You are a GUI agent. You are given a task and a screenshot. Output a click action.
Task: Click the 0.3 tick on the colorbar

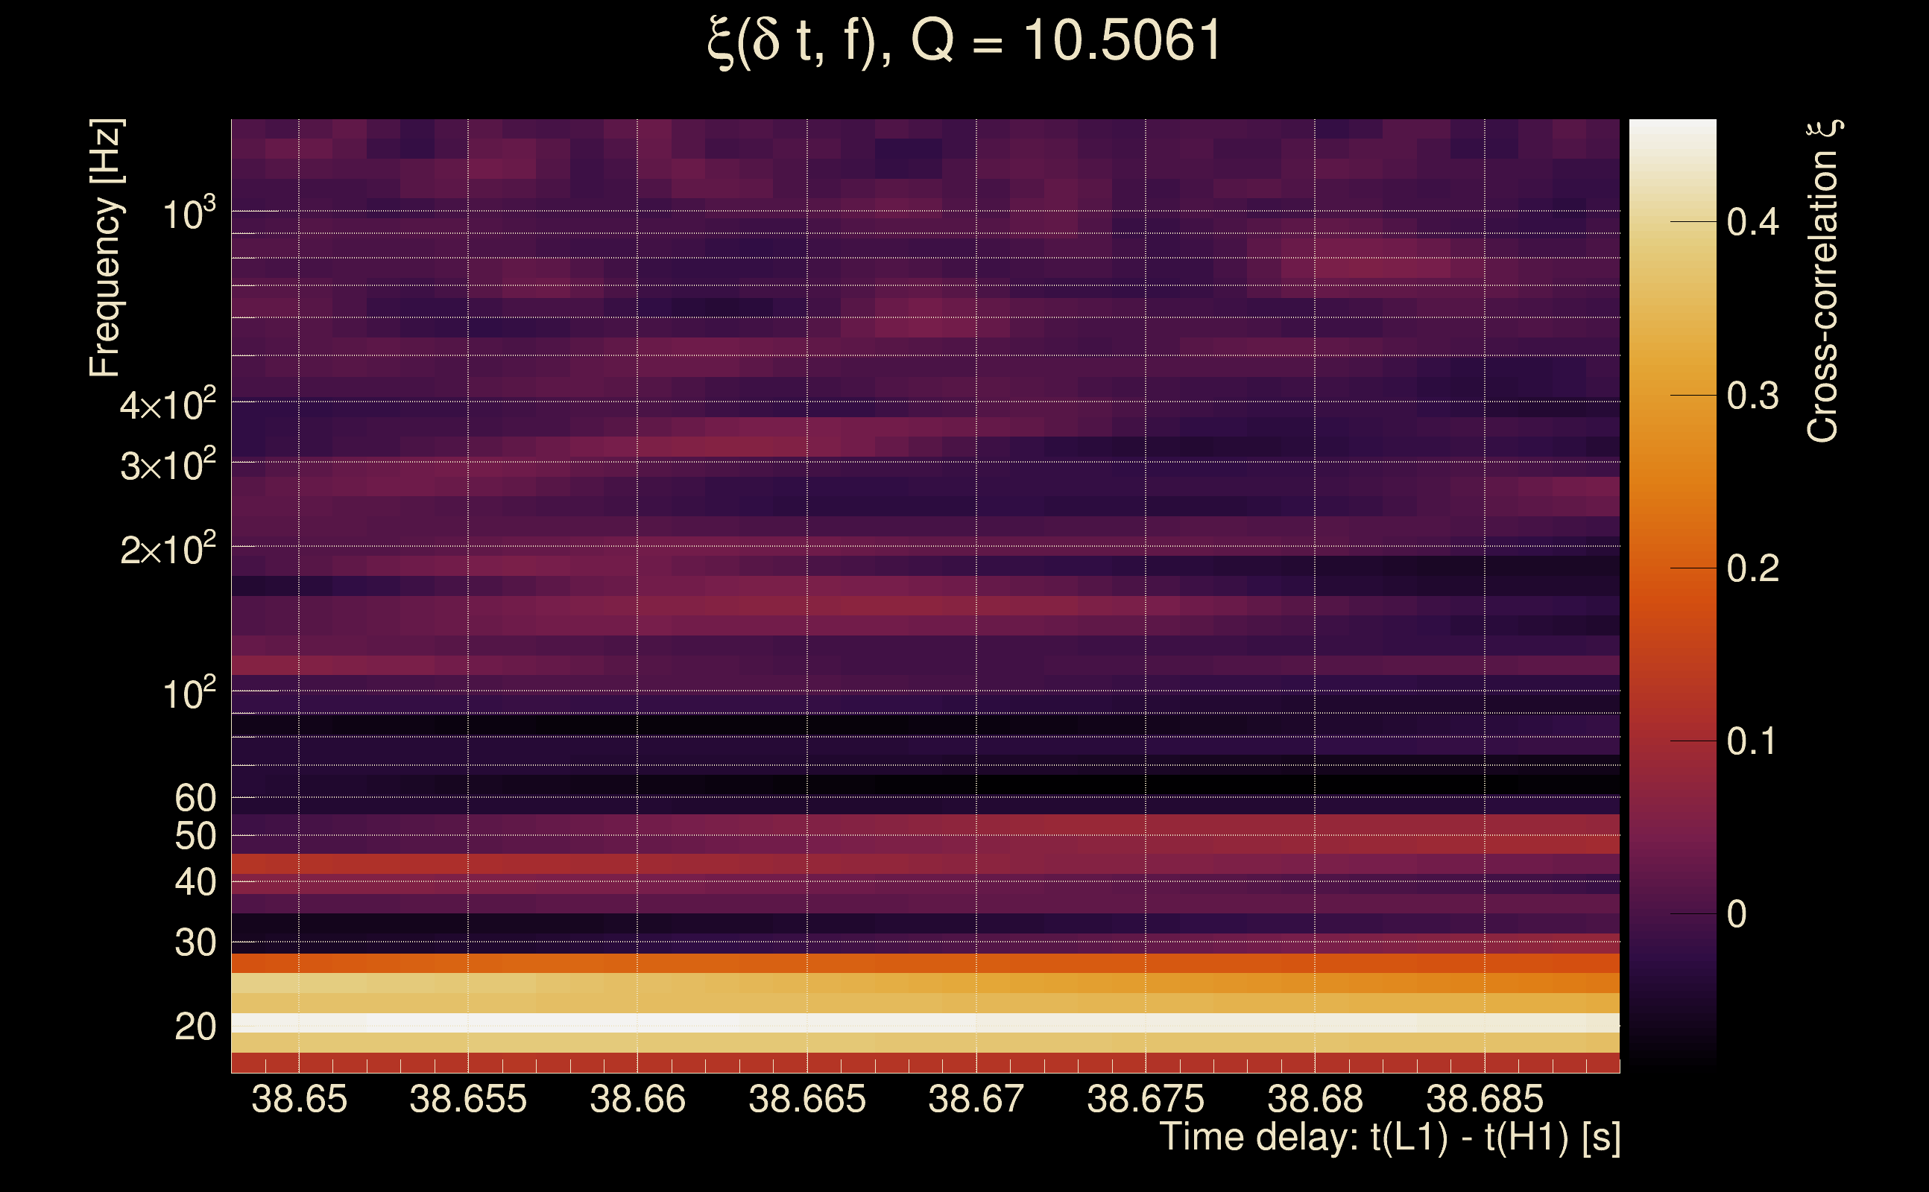click(x=1752, y=396)
